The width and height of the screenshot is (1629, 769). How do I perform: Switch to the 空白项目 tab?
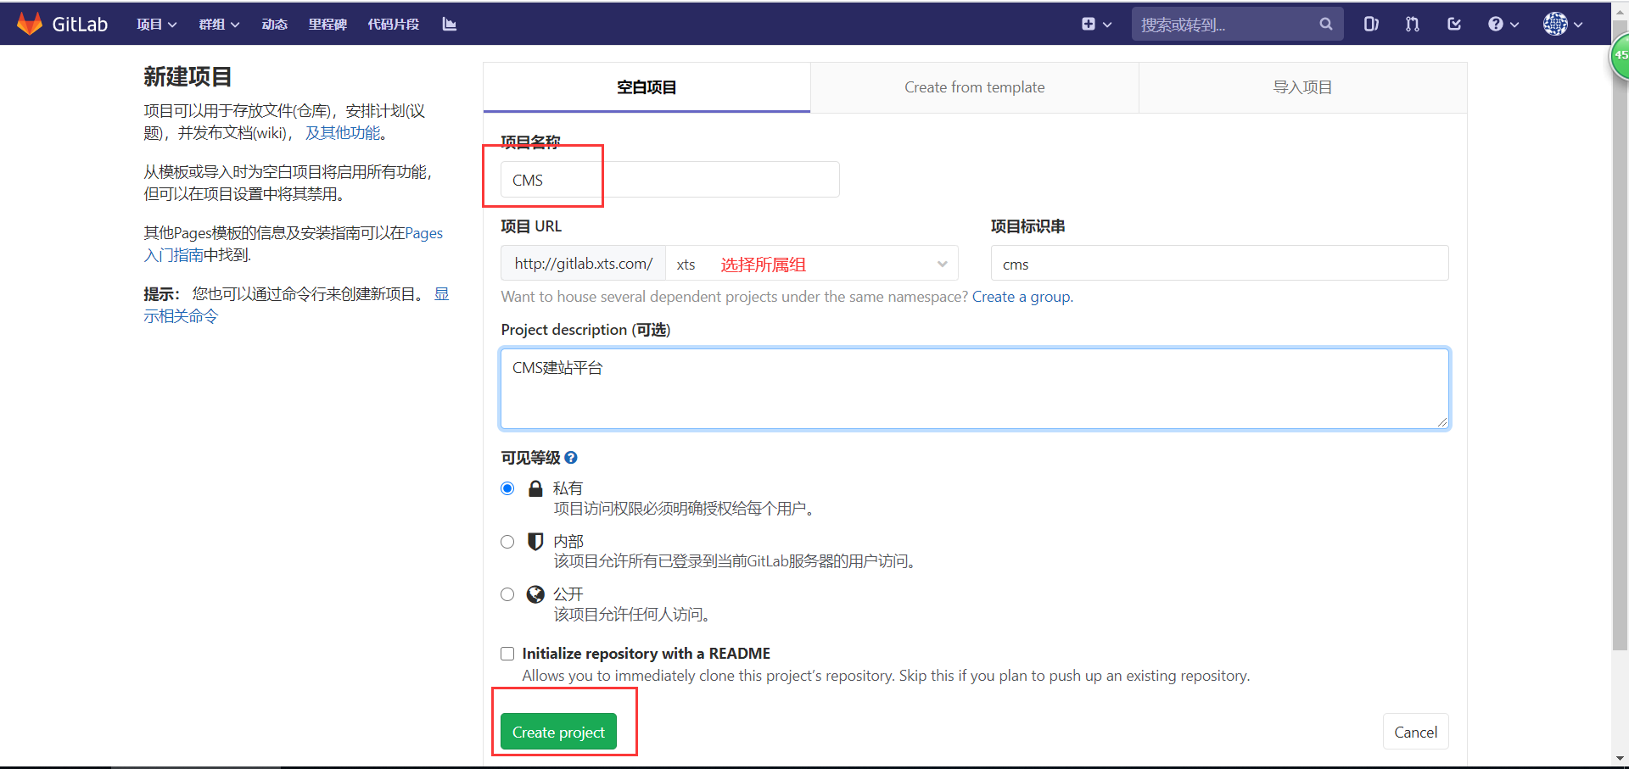coord(647,87)
